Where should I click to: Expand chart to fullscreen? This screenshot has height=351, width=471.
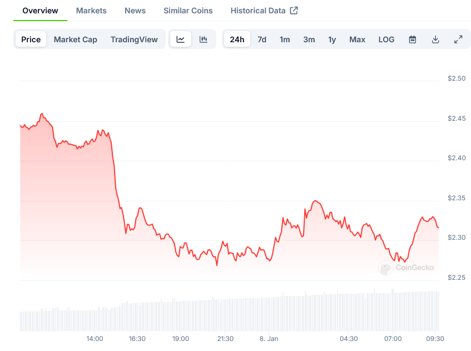coord(458,39)
